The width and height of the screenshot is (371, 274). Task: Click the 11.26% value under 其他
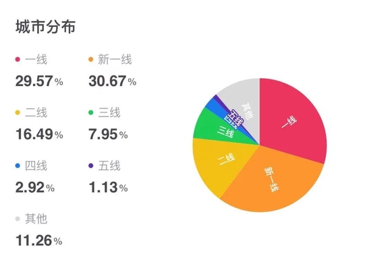[x=39, y=240]
